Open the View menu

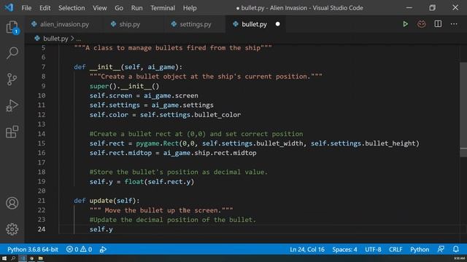(100, 8)
